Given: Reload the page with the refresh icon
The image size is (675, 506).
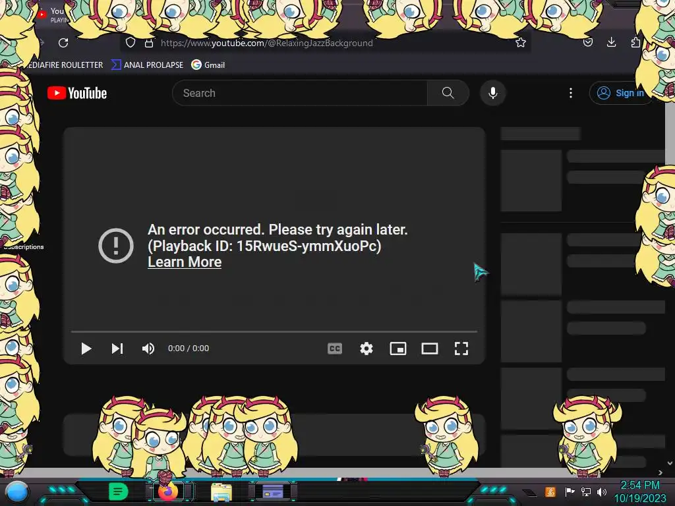Looking at the screenshot, I should [63, 43].
